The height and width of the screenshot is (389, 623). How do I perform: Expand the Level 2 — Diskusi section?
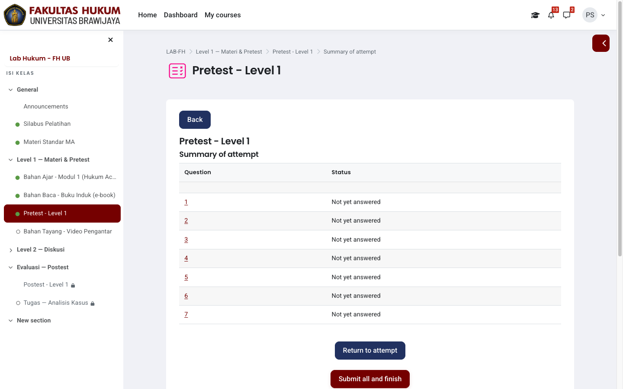11,250
